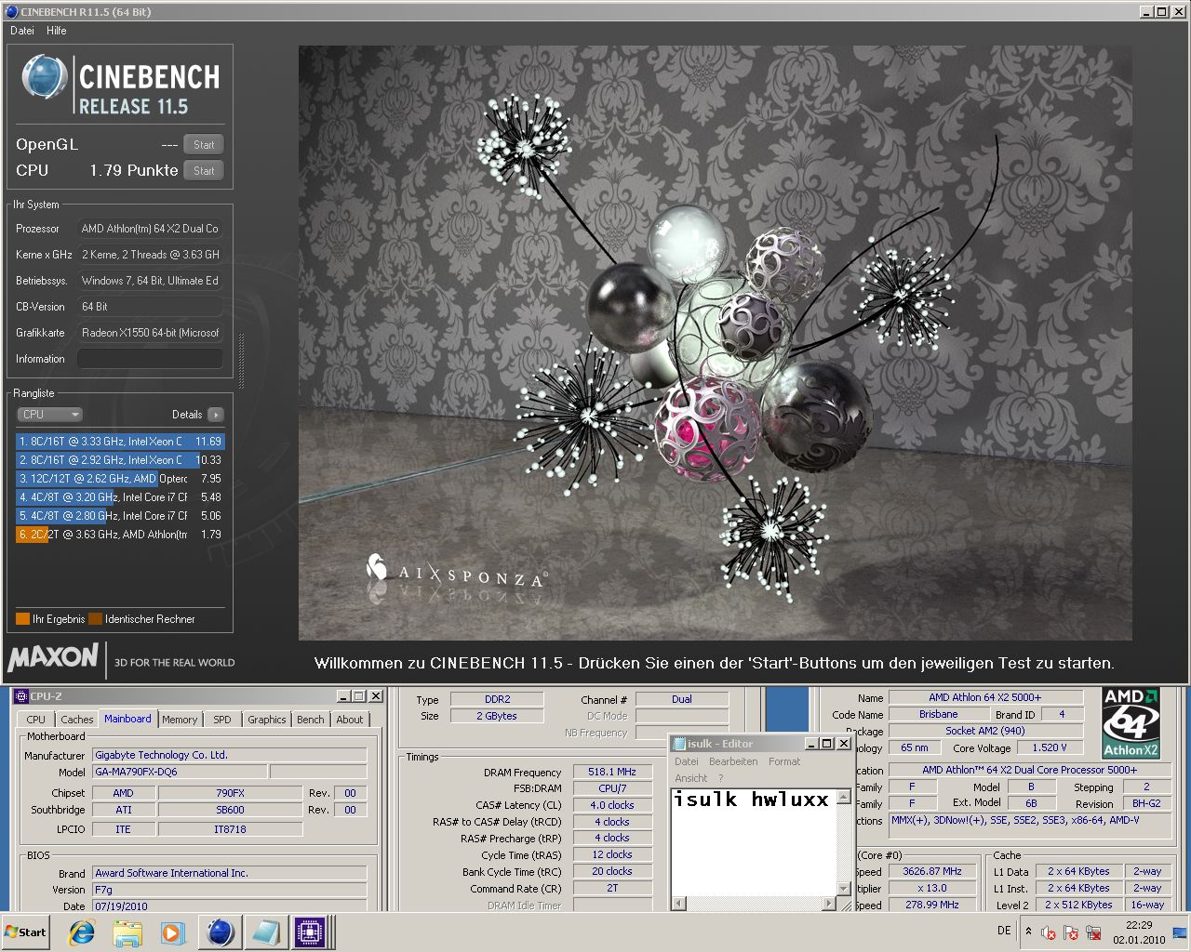Viewport: 1191px width, 952px height.
Task: Select ranking row 12C/12T @ 2.62 GHz AMD Opteron
Action: [120, 479]
